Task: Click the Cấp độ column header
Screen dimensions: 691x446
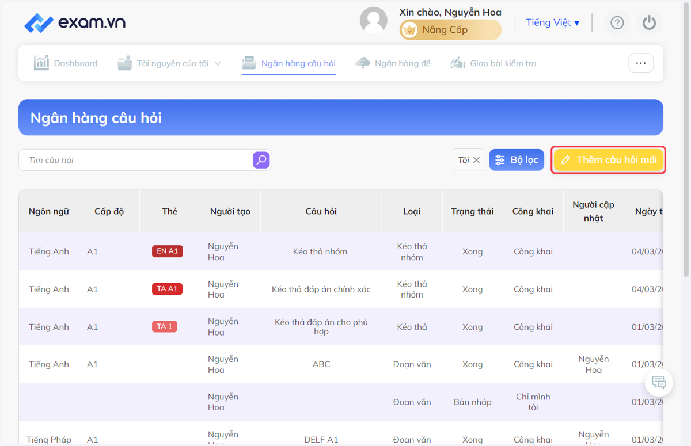Action: pos(109,211)
